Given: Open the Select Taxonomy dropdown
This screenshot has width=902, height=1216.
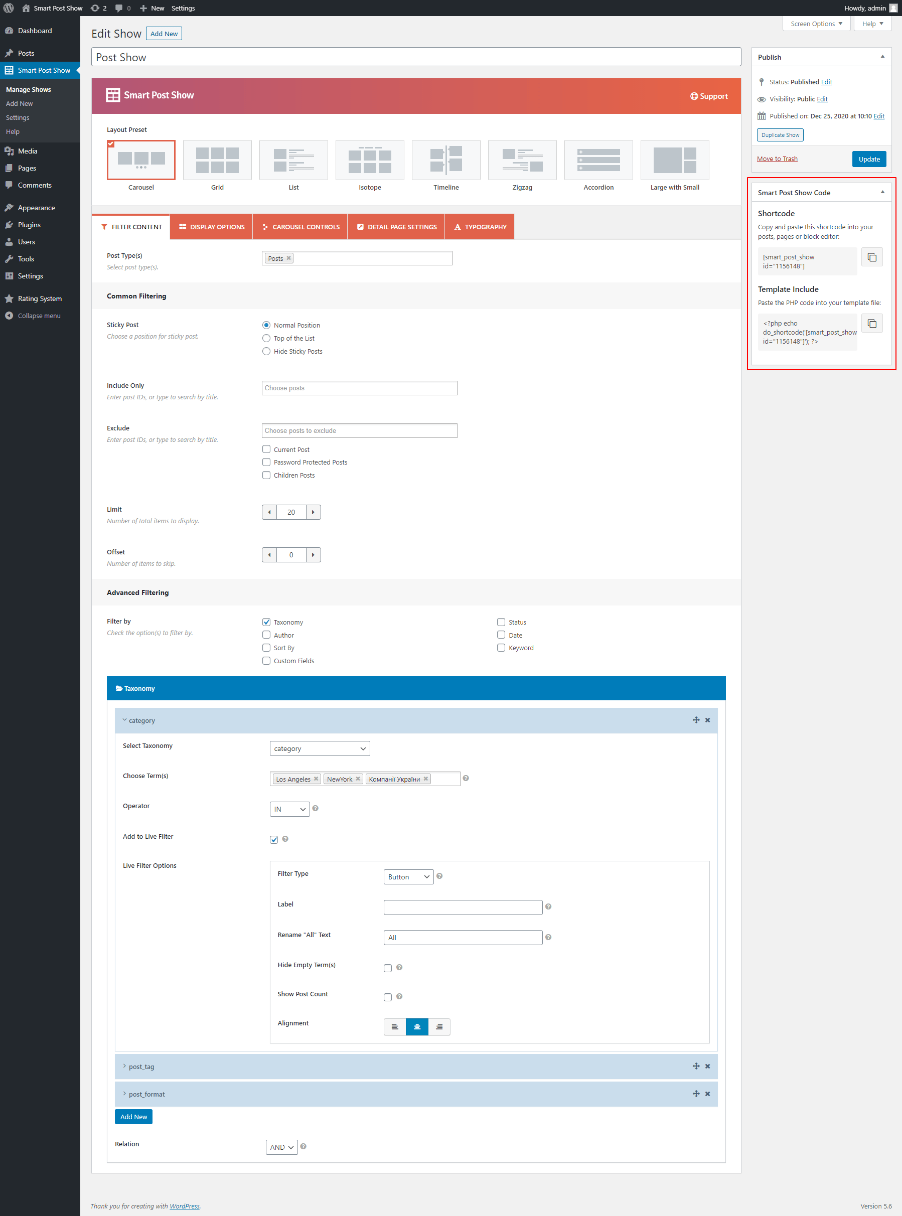Looking at the screenshot, I should click(320, 748).
